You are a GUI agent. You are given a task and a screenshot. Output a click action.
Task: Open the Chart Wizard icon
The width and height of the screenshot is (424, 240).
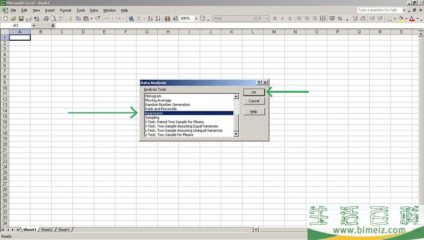167,19
